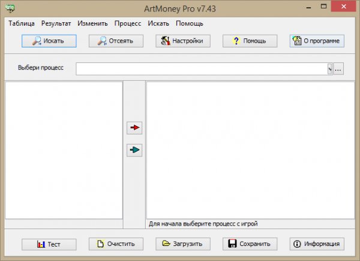Open Настройки settings button

pyautogui.click(x=183, y=41)
